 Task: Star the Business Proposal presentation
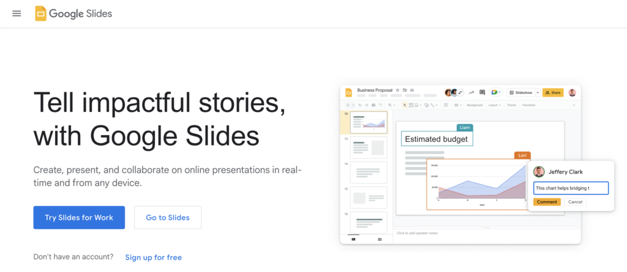397,90
